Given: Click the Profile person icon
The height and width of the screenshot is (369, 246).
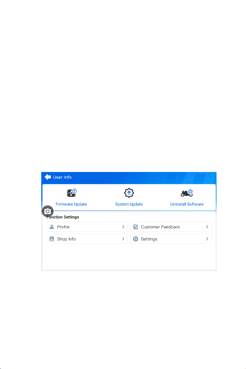Looking at the screenshot, I should coord(52,227).
